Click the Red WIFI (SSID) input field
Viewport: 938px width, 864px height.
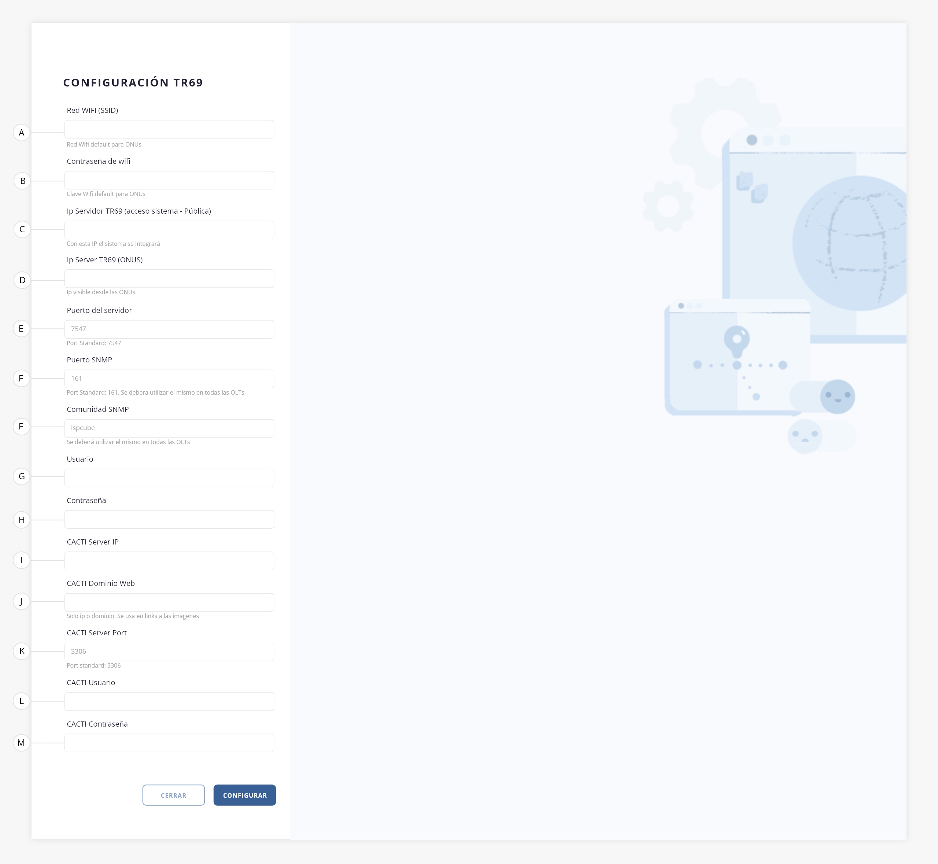169,129
